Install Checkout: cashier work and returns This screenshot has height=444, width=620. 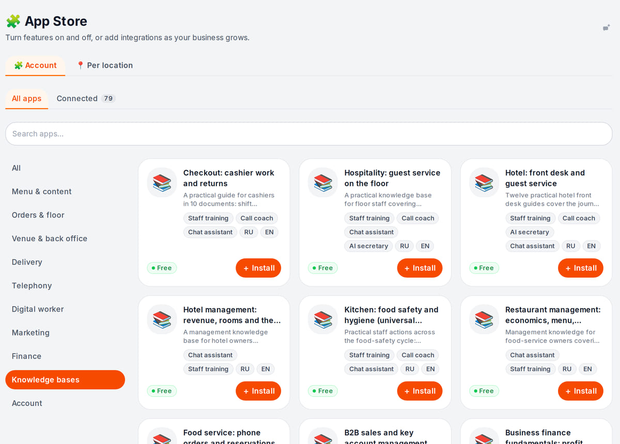click(x=258, y=268)
